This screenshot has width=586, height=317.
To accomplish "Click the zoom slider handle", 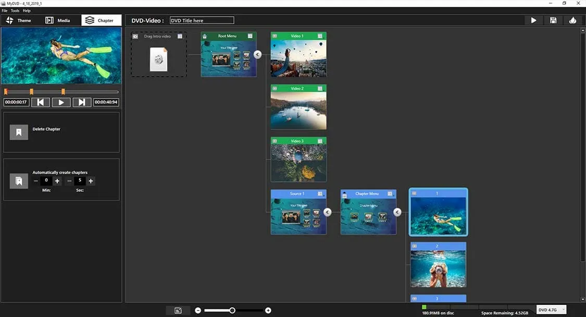I will (x=232, y=310).
